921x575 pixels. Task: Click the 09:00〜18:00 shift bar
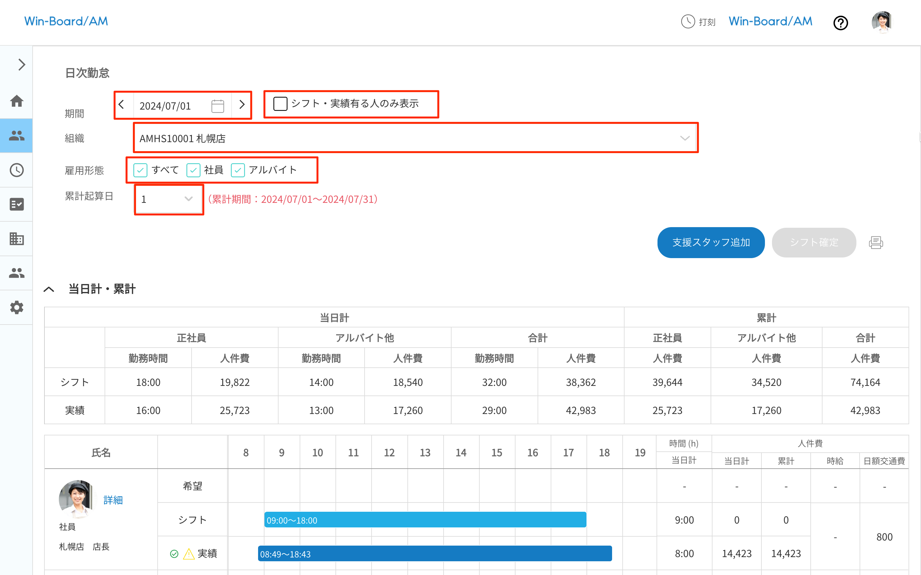(x=425, y=520)
